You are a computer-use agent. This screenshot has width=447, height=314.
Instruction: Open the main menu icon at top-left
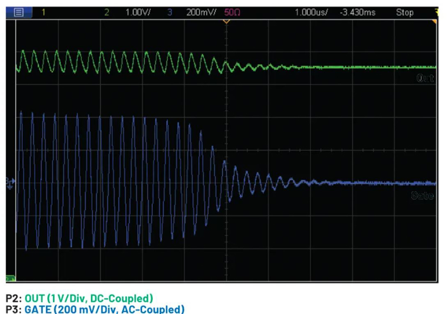(x=19, y=12)
